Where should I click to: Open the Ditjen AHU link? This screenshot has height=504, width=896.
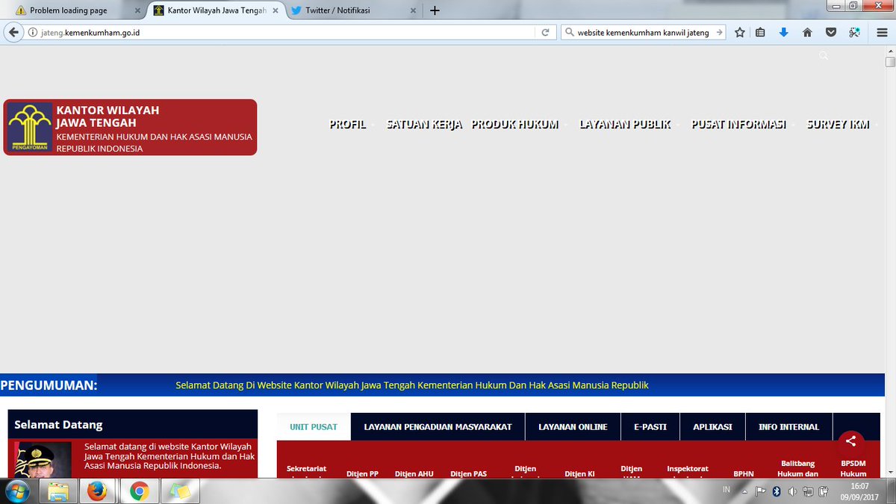414,473
